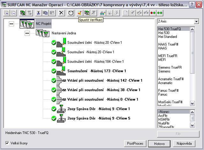The height and width of the screenshot is (150, 204).
Task: Toggle green check of Soustružení Nástroj 173
Action: click(54, 71)
